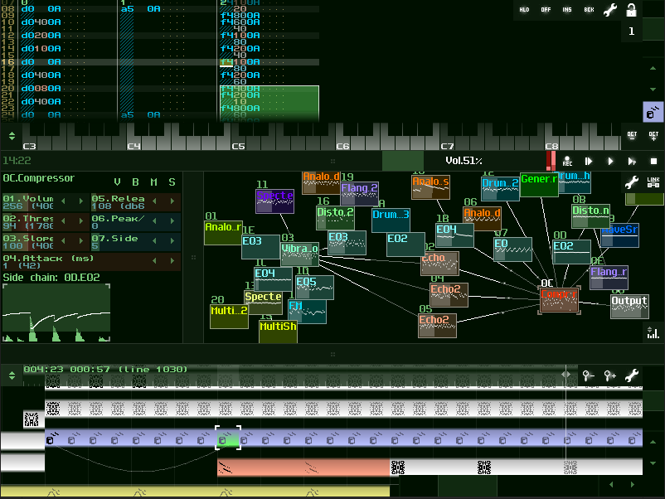Decrease 03.Slope with its left arrow
The height and width of the screenshot is (499, 665).
coord(64,241)
